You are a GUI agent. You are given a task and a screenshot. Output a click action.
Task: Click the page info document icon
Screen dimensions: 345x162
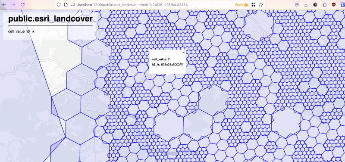[x=66, y=5]
